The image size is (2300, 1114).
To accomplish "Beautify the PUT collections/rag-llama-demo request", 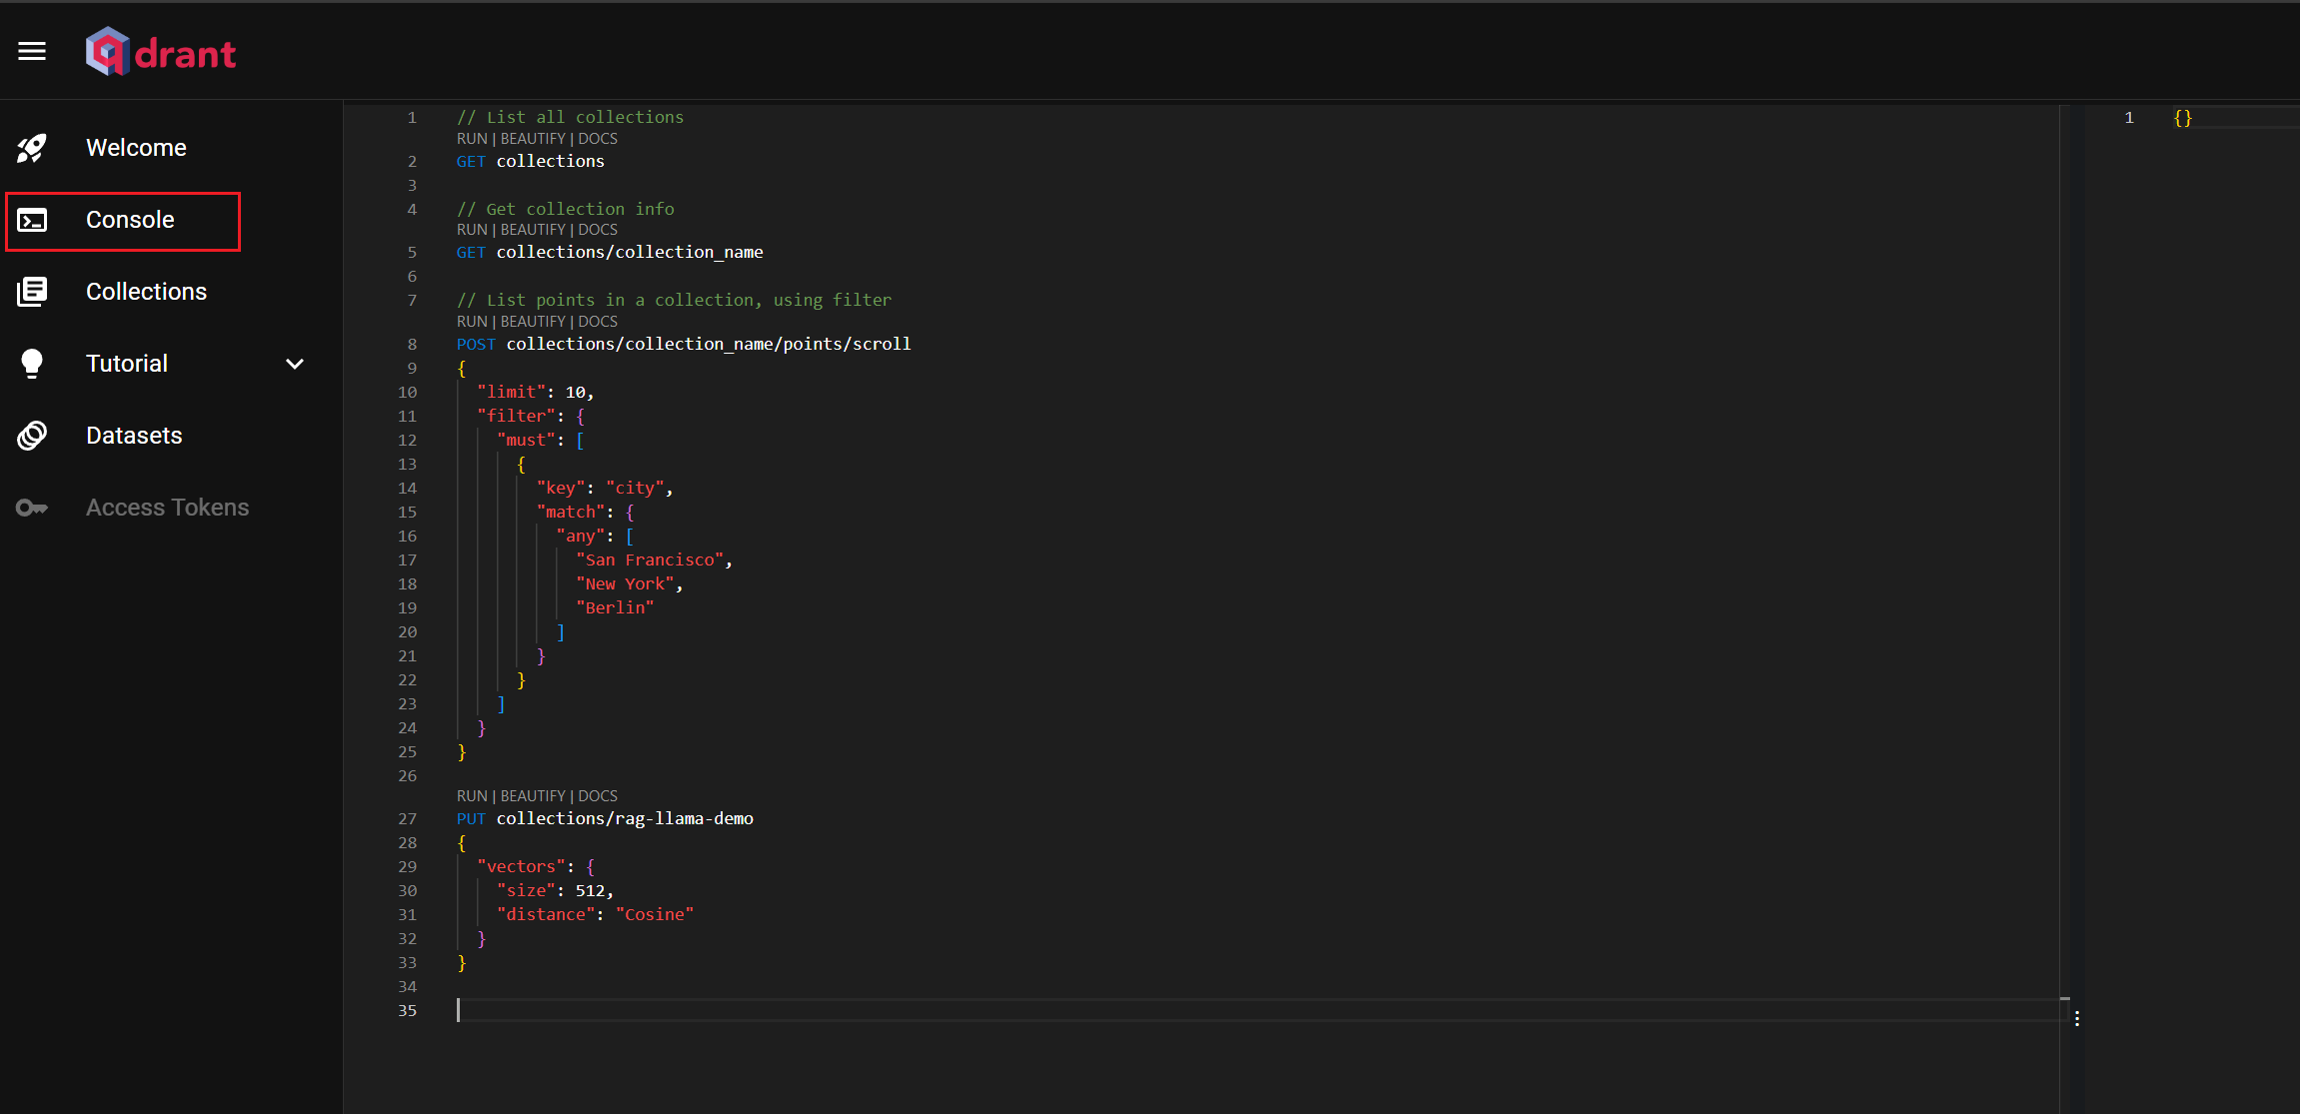I will 533,796.
